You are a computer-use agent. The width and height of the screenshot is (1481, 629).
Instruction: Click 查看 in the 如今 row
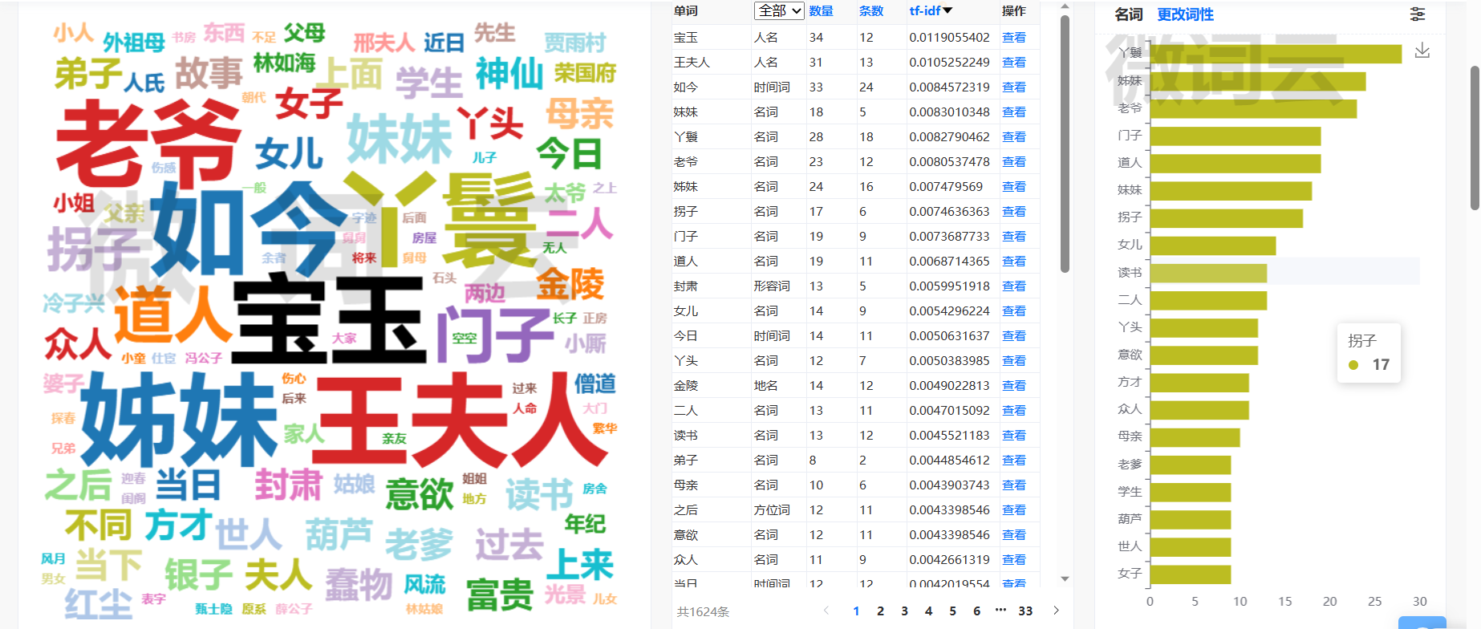(x=1014, y=87)
